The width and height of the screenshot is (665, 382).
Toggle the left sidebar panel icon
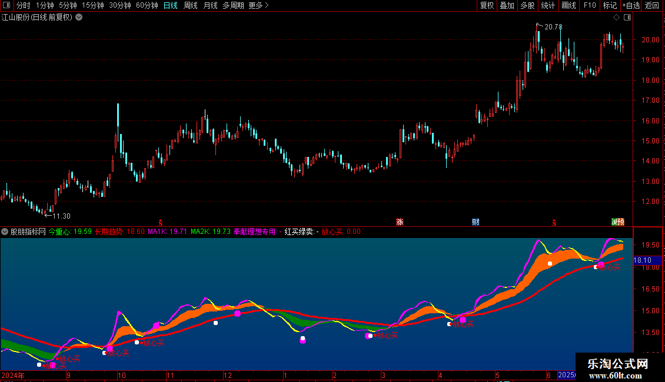(6, 5)
